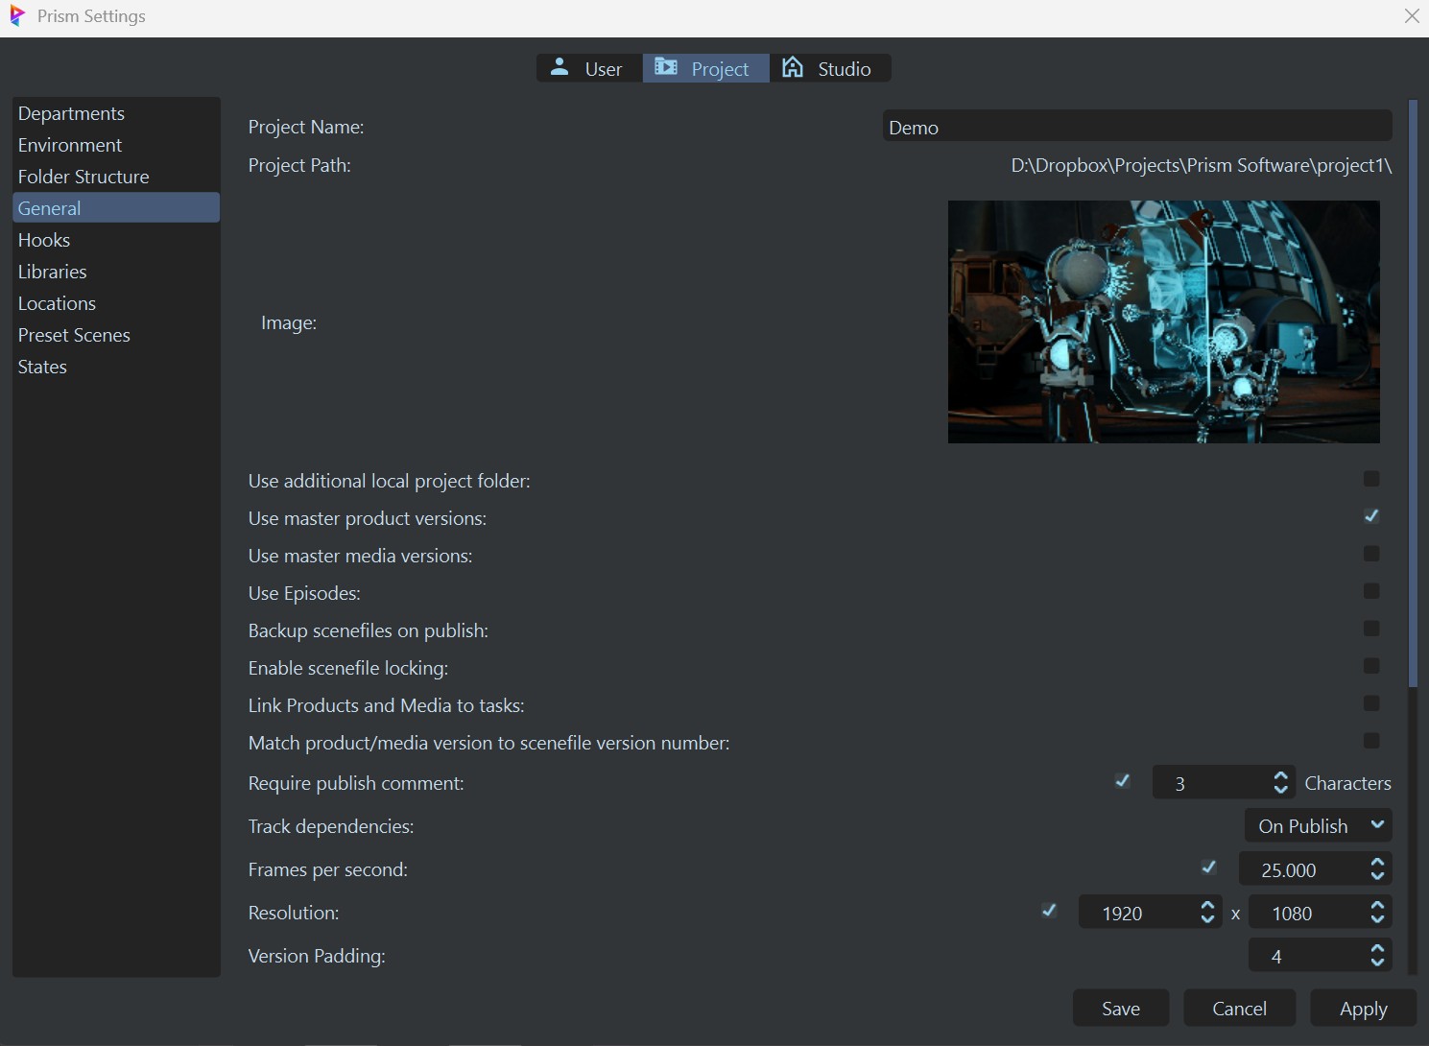
Task: Open the Track dependencies dropdown
Action: (x=1317, y=824)
